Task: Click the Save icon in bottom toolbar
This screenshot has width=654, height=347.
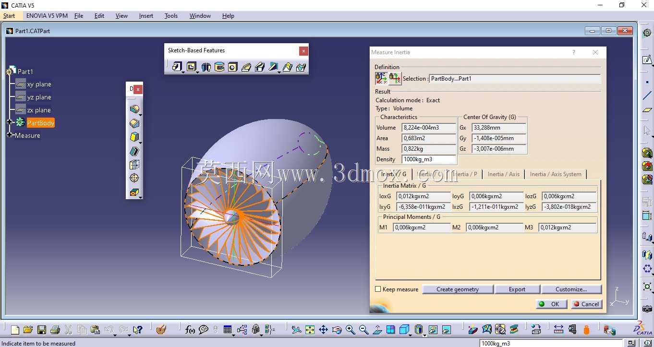Action: [x=42, y=330]
